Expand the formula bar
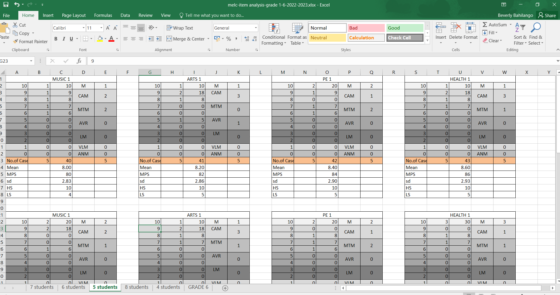The height and width of the screenshot is (295, 560). (x=557, y=61)
